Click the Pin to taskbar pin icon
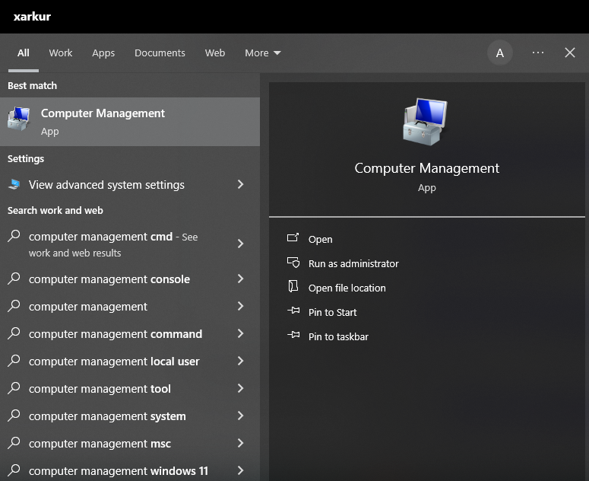The width and height of the screenshot is (589, 481). [x=293, y=335]
